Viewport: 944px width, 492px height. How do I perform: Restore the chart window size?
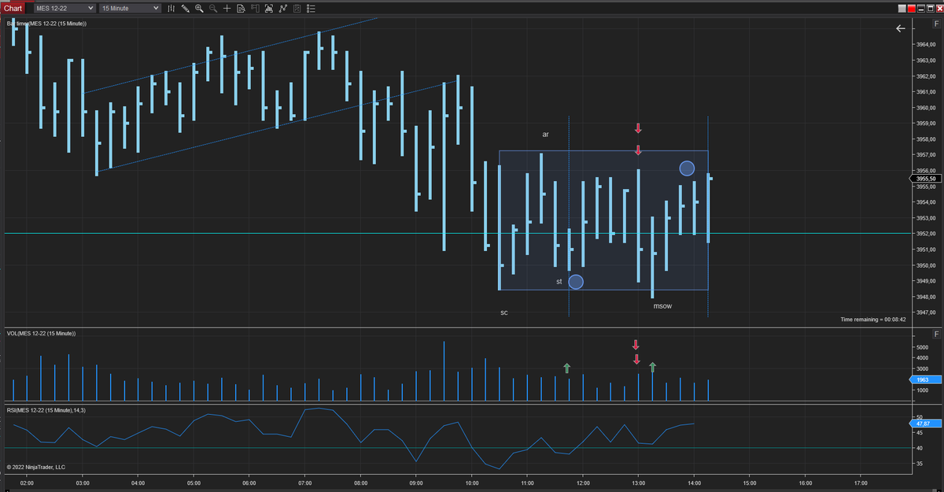[930, 9]
